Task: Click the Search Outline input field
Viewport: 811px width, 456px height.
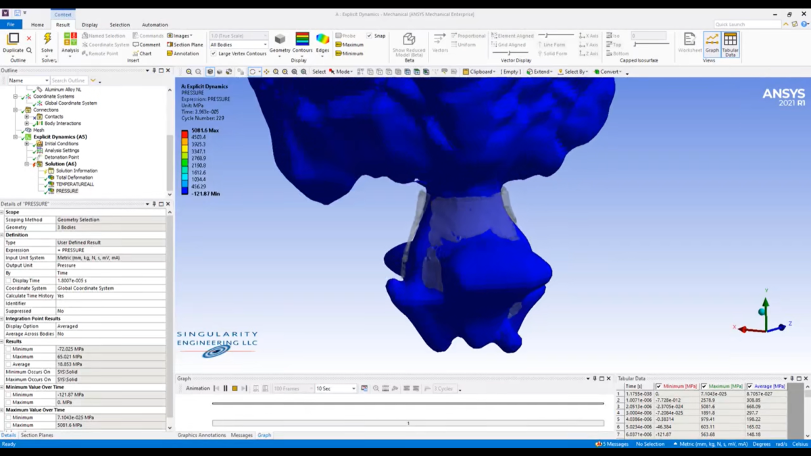Action: coord(69,80)
